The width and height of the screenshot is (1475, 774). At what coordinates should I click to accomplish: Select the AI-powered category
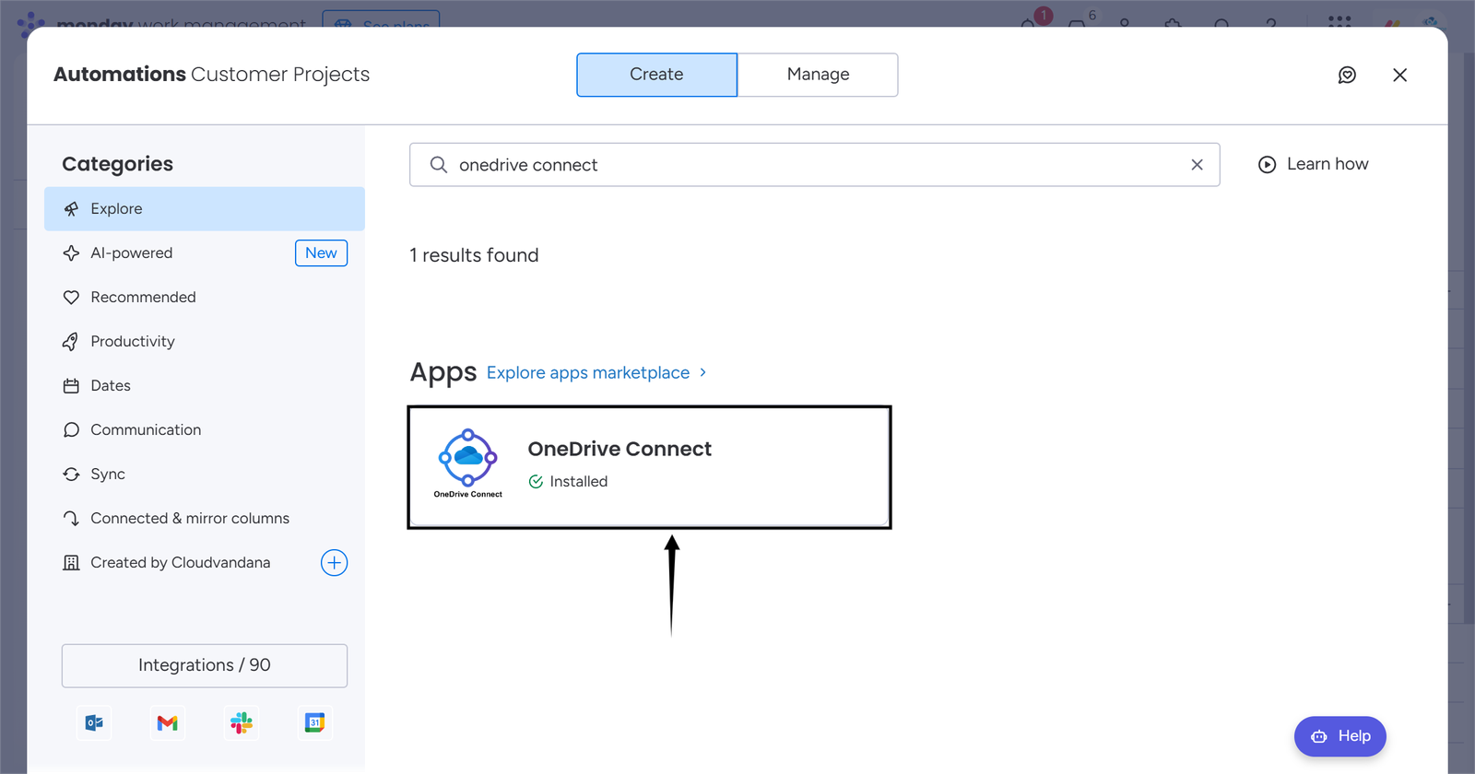click(x=205, y=253)
